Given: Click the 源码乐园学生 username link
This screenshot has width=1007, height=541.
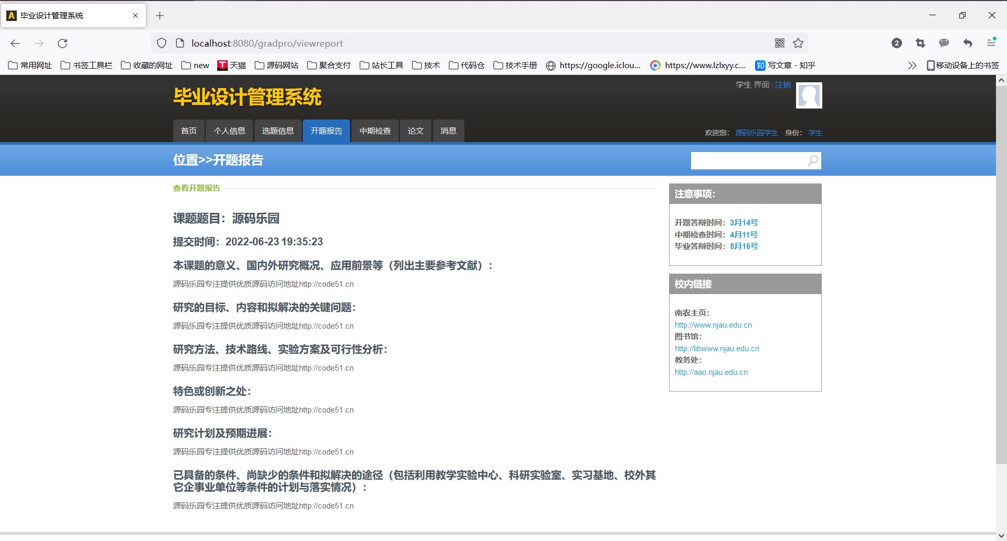Looking at the screenshot, I should [x=756, y=133].
